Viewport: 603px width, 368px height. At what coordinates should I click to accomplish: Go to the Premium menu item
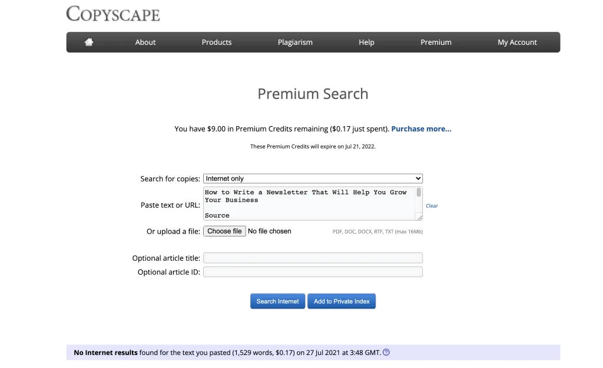click(436, 42)
